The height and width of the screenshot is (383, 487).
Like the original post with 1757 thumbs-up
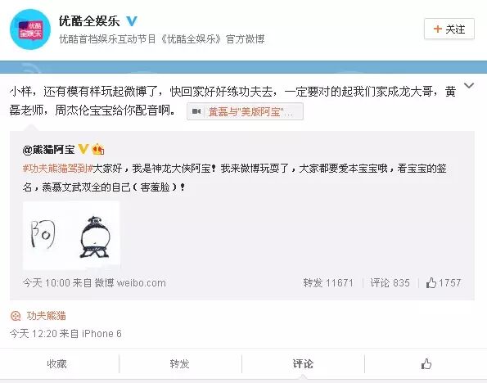coord(443,282)
